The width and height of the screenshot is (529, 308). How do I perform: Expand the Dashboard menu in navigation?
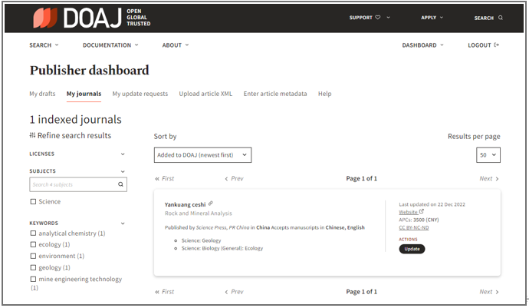coord(422,45)
